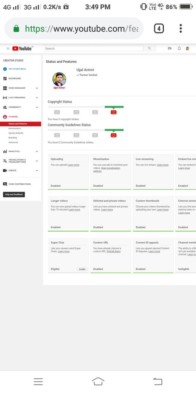Click the red smiley under Copyright Status

[x=114, y=112]
